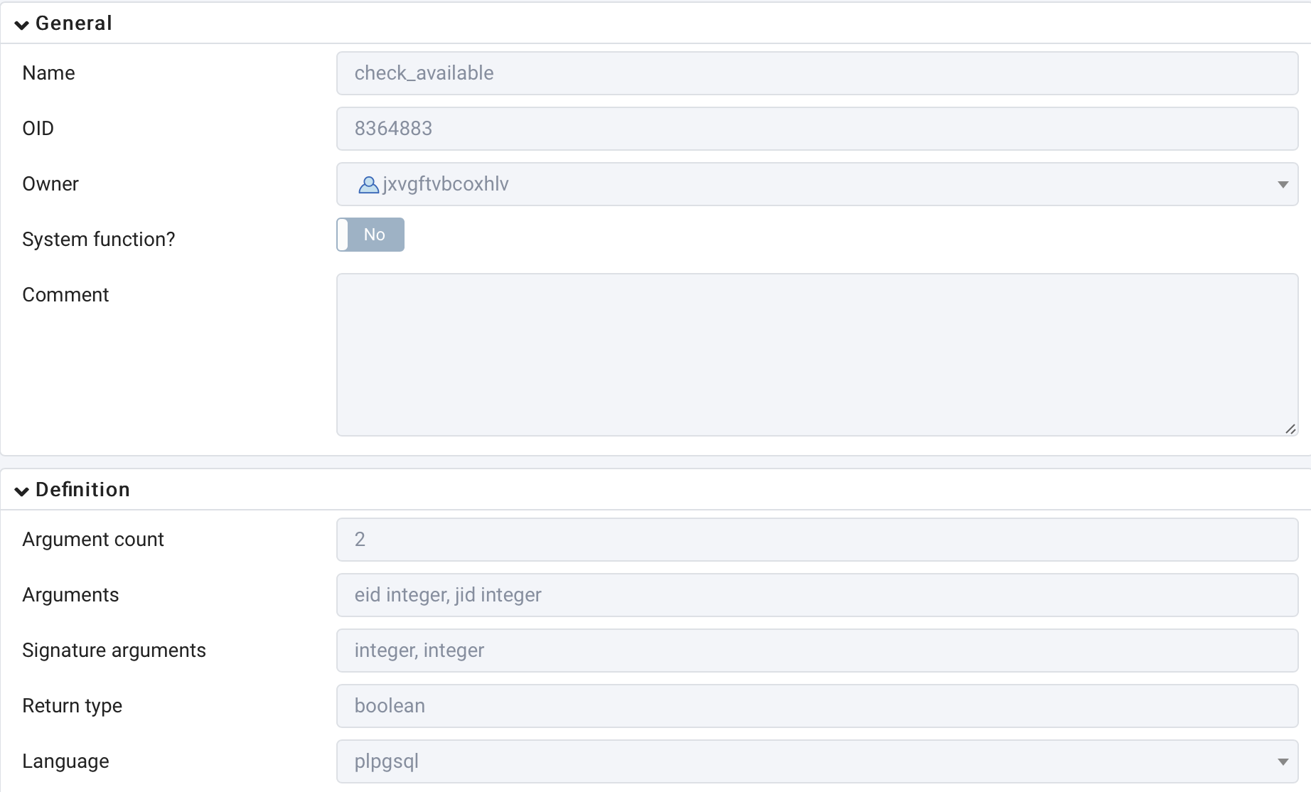
Task: Collapse the Definition section chevron
Action: tap(22, 491)
